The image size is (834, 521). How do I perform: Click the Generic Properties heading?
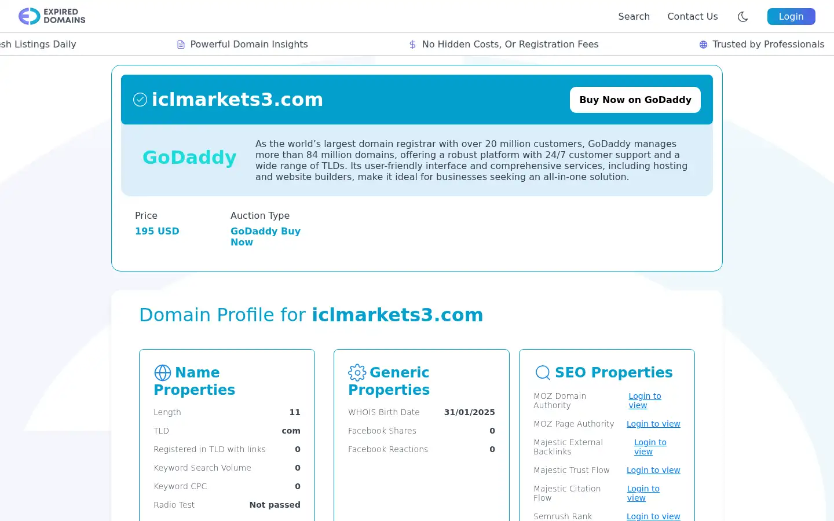[389, 381]
